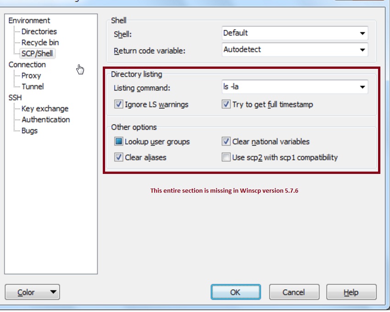The height and width of the screenshot is (312, 390).
Task: Confirm settings with the OK button
Action: [236, 292]
